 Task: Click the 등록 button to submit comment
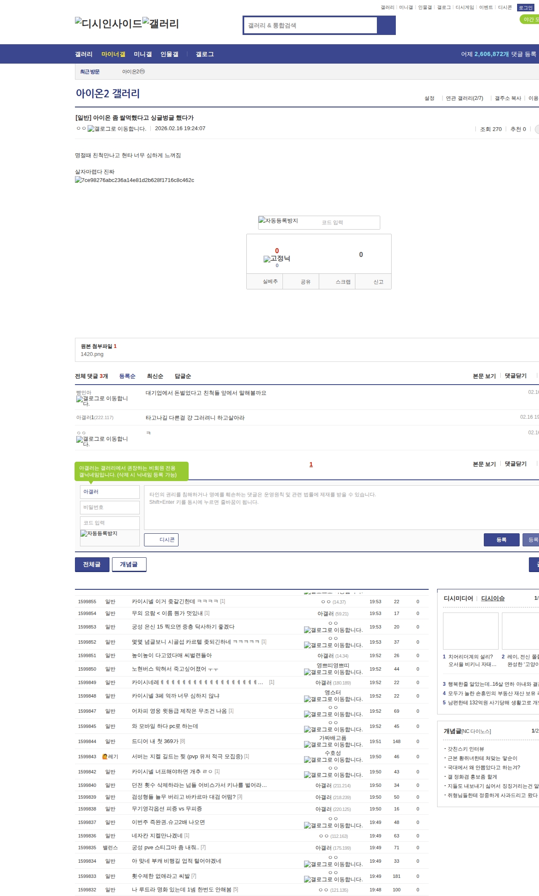click(x=501, y=540)
